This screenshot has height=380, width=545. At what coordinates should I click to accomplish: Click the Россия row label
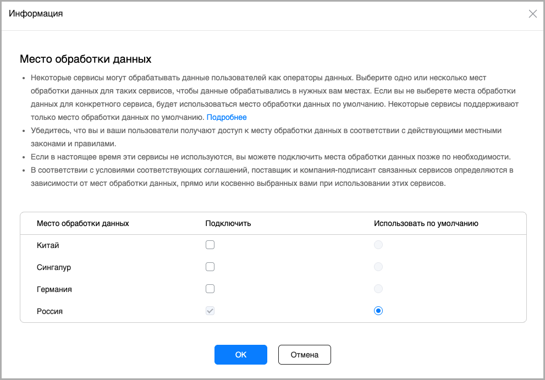point(49,311)
